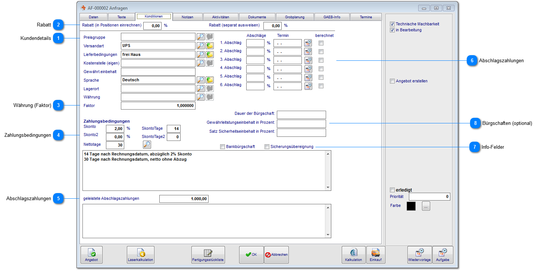Click the folder icon beside Sprache

tap(210, 80)
